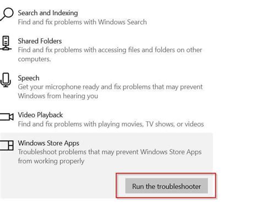Click the Search and Indexing magnifier icon

point(7,14)
